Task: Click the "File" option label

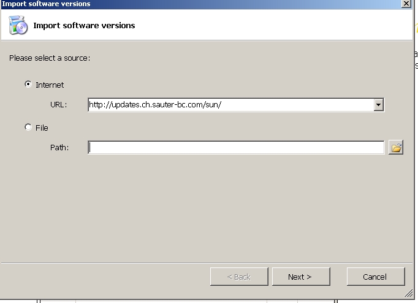Action: click(42, 128)
